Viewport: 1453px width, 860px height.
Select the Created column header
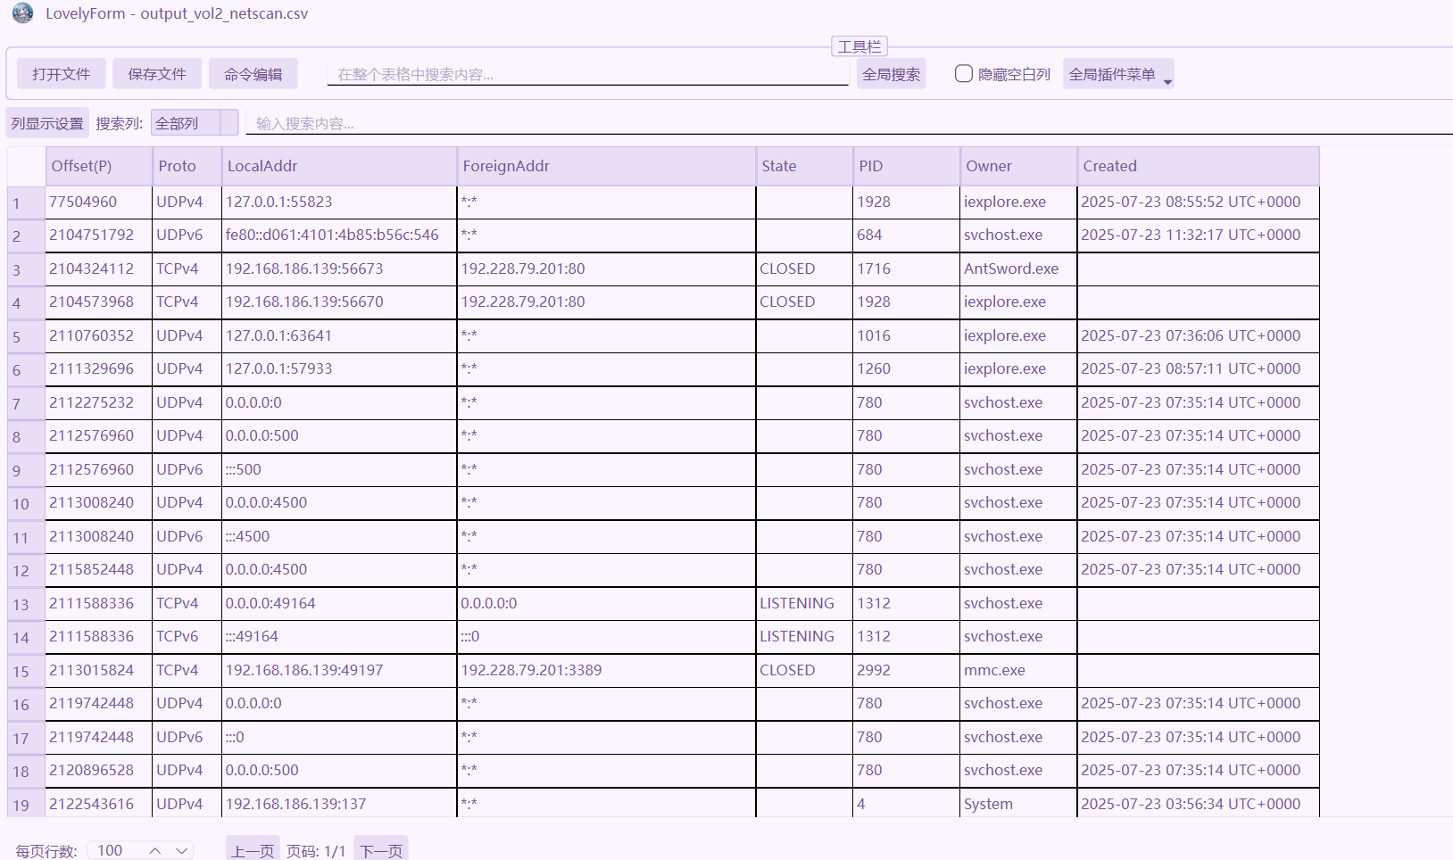[x=1197, y=166]
